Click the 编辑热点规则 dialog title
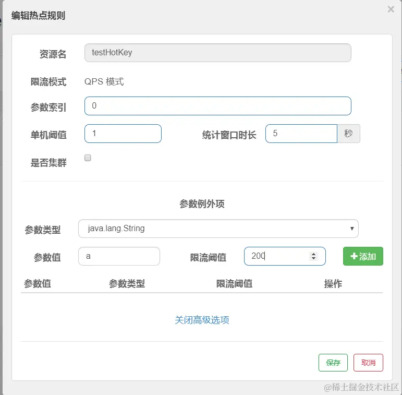 [x=38, y=16]
